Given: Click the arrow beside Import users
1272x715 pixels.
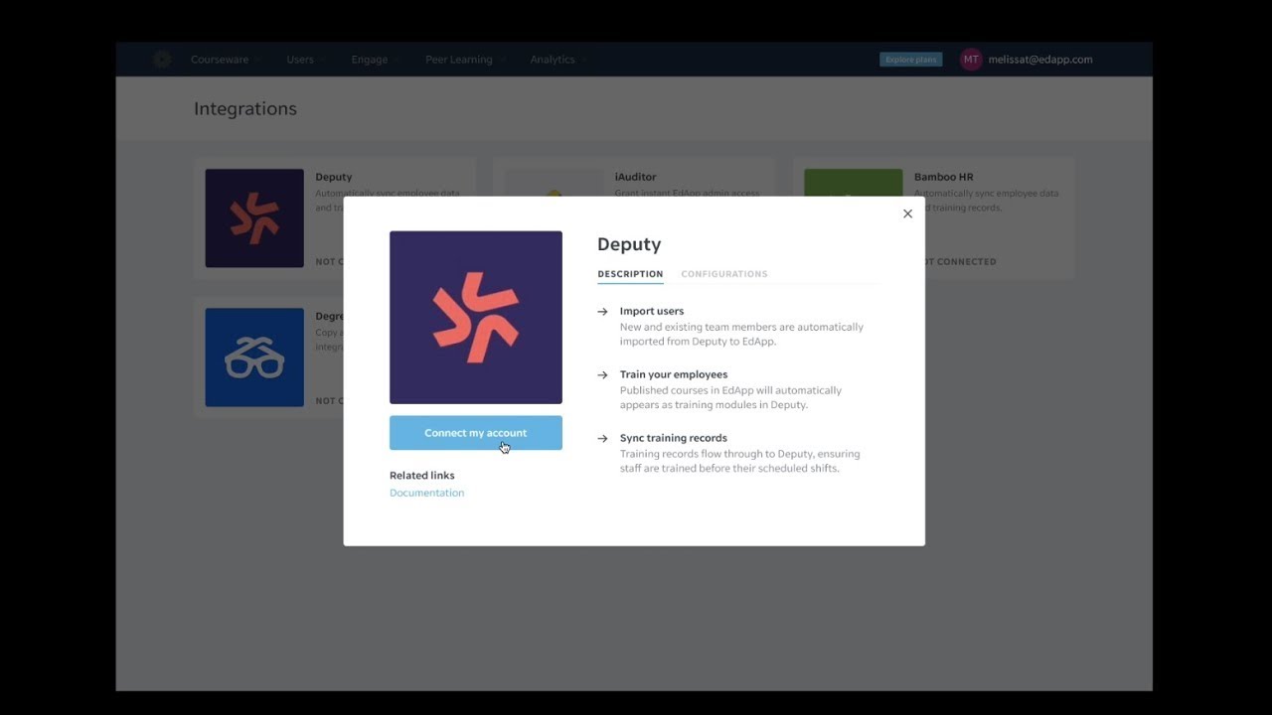Looking at the screenshot, I should pyautogui.click(x=602, y=311).
